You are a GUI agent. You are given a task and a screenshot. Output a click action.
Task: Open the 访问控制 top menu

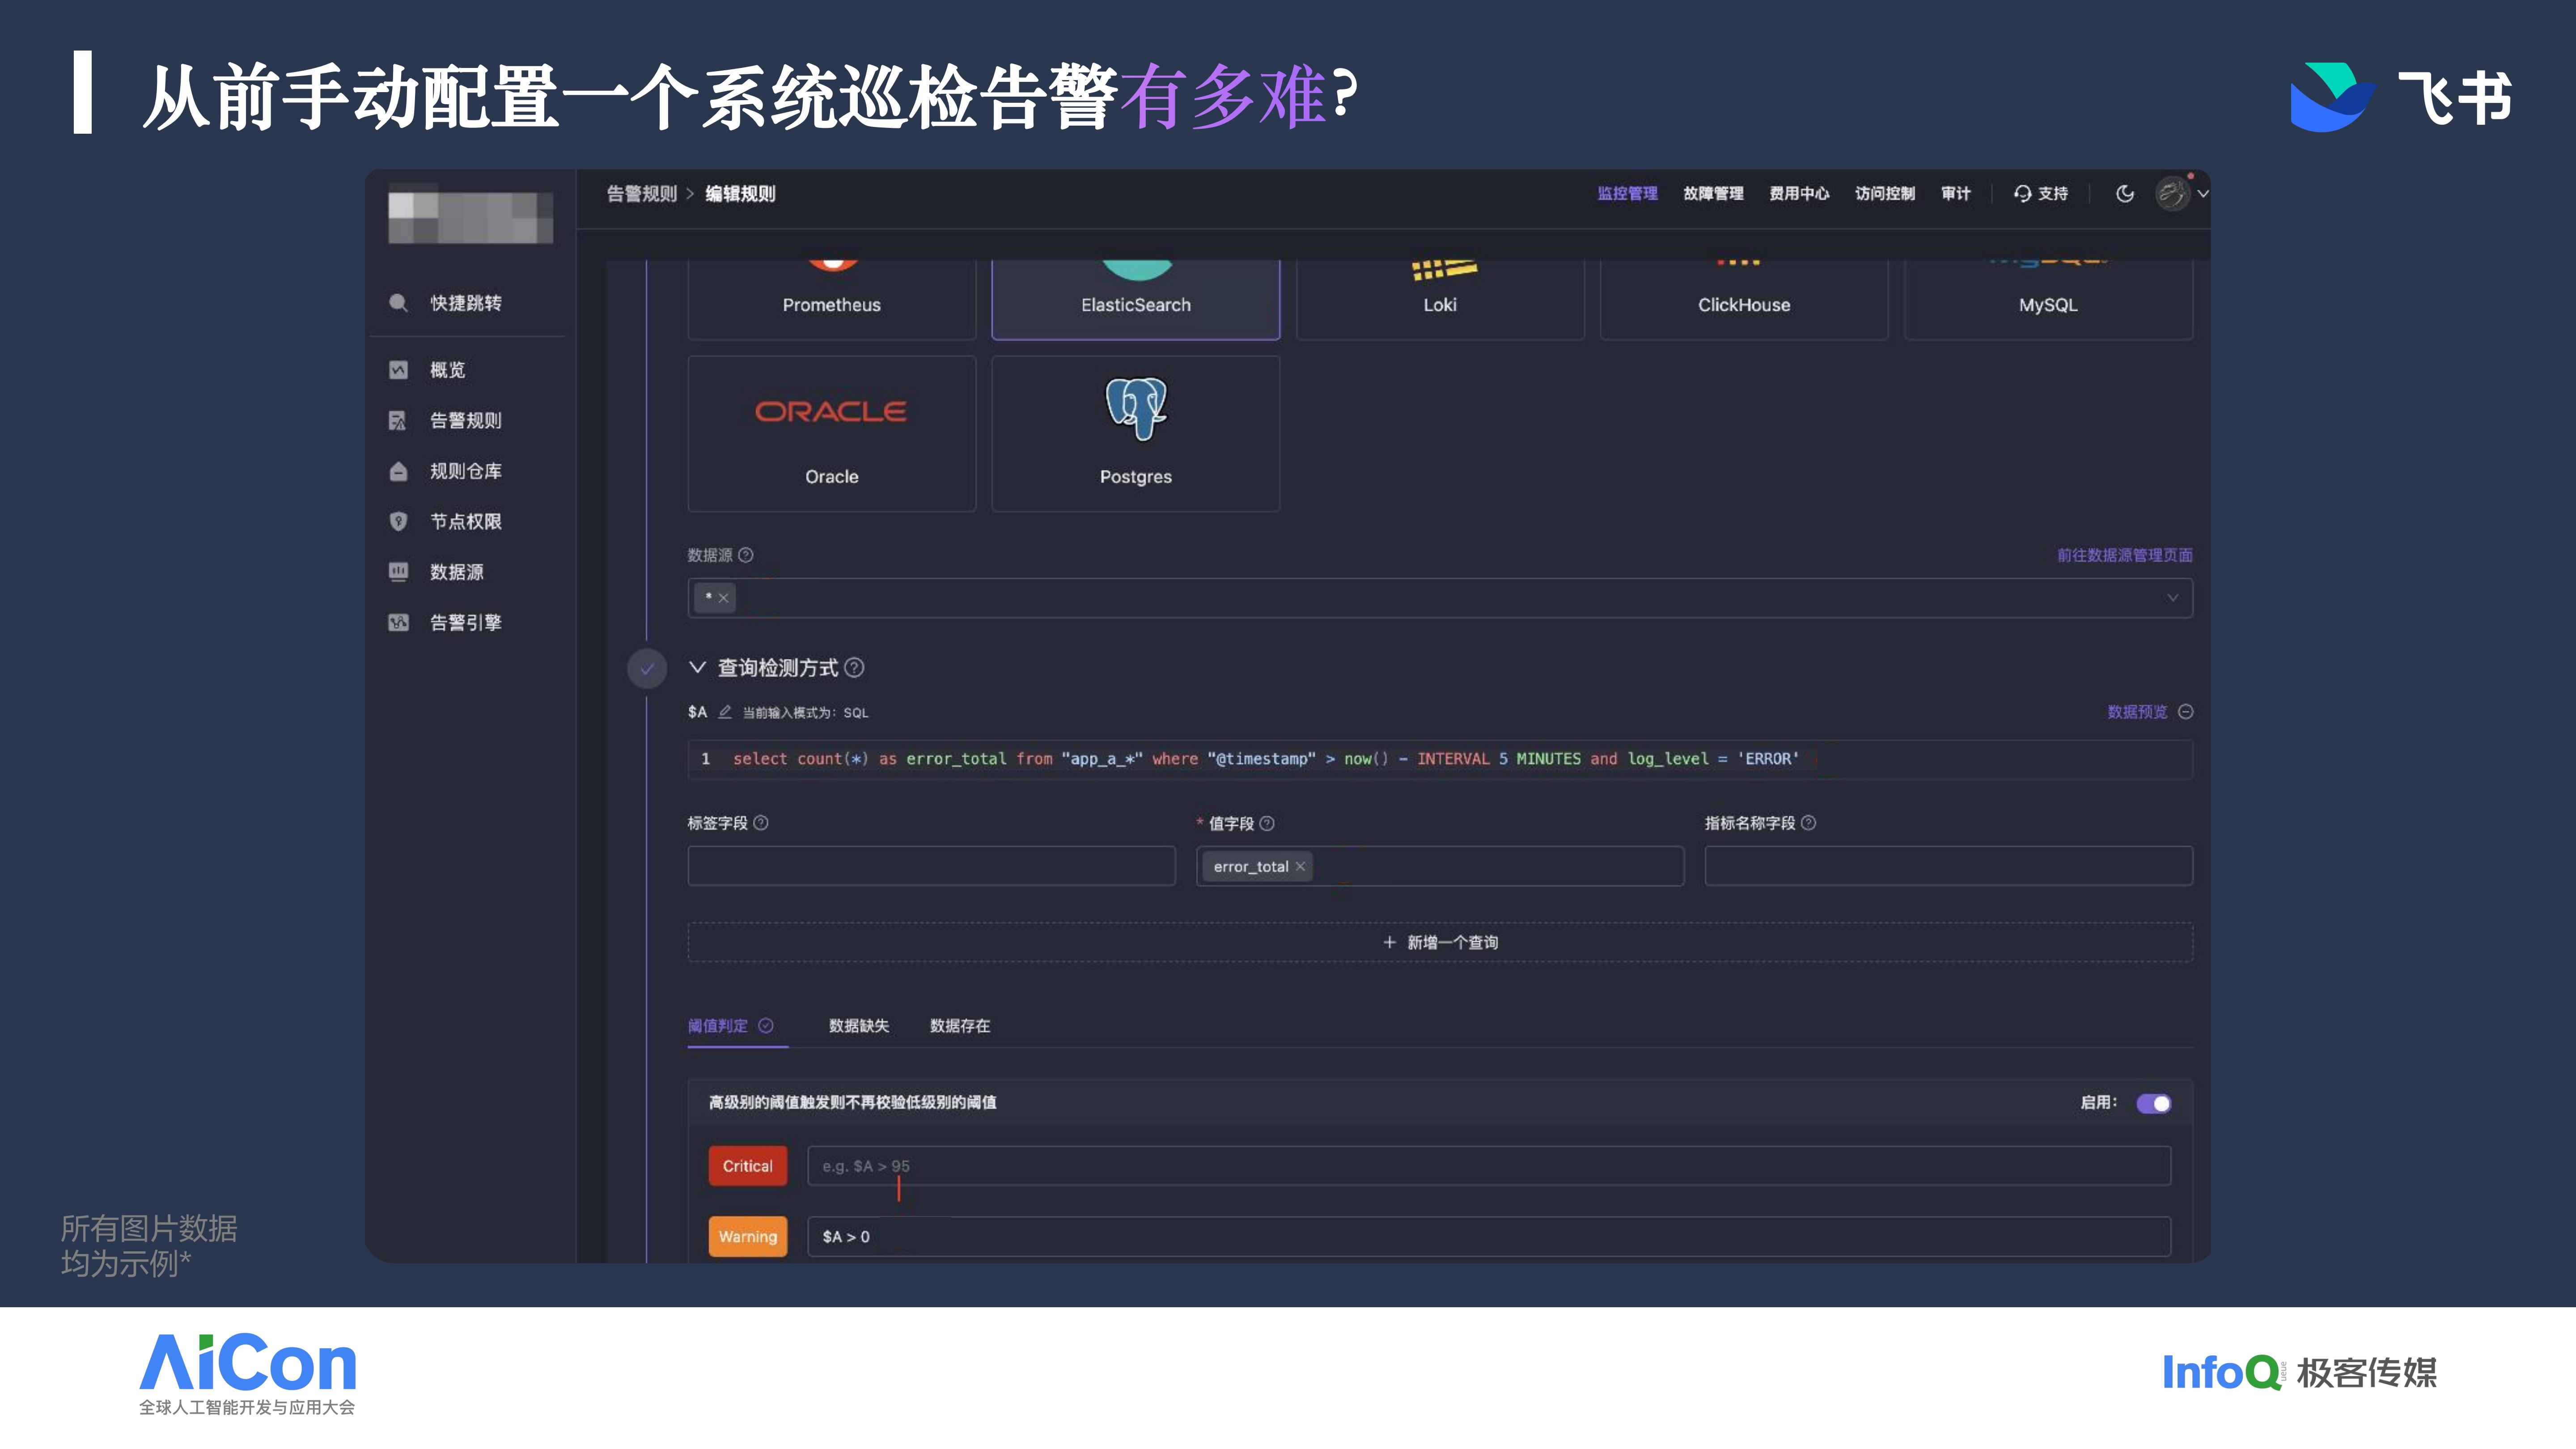tap(1885, 193)
